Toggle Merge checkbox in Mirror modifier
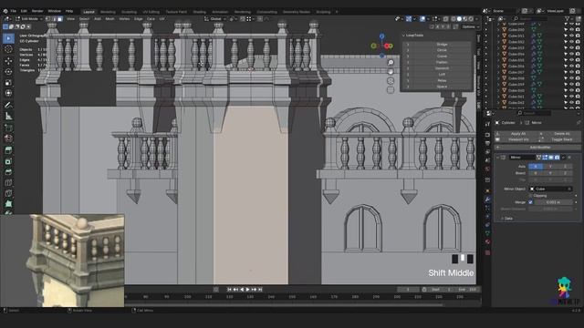Screen dimensions: 584x328 tap(530, 202)
